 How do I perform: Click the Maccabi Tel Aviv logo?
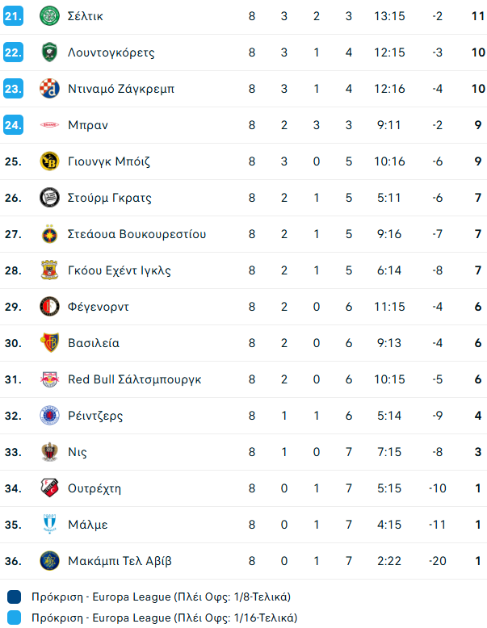[49, 561]
